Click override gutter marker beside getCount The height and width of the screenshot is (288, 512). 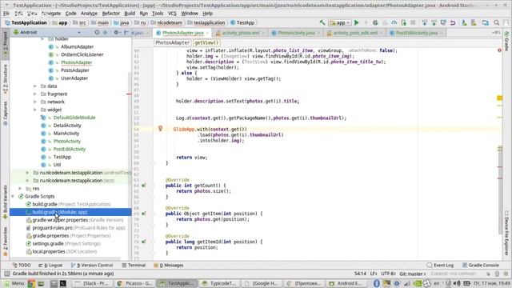[144, 186]
